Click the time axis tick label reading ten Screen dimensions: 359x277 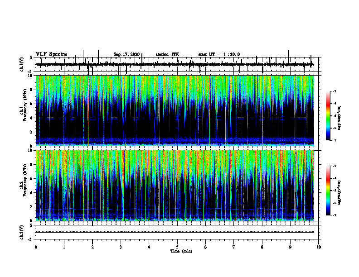pyautogui.click(x=319, y=247)
